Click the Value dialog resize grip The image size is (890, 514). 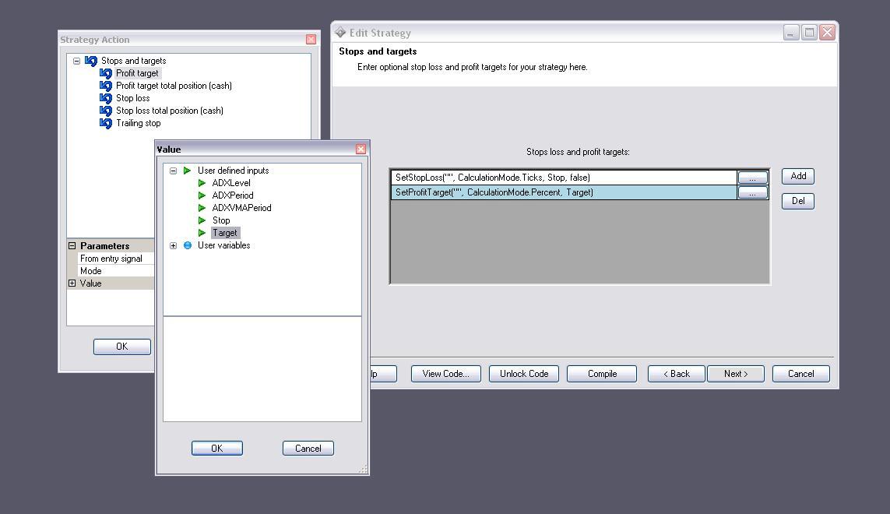click(364, 469)
